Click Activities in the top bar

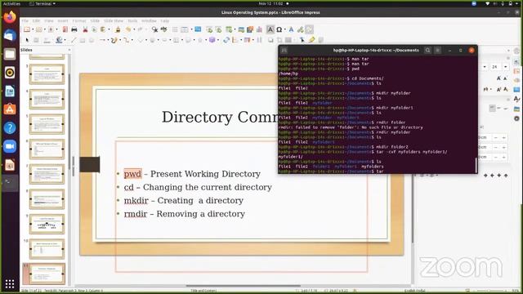pyautogui.click(x=11, y=3)
